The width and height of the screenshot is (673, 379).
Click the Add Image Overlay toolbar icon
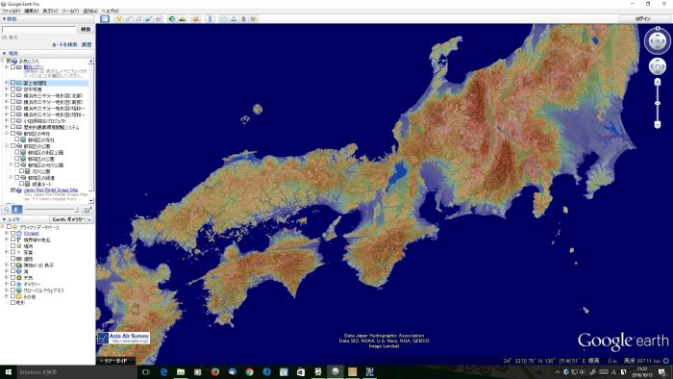pos(148,19)
